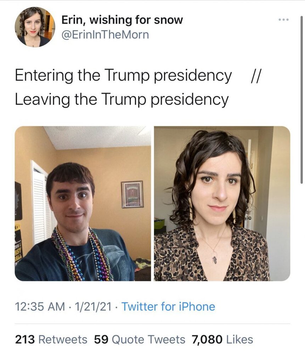Open the three-dot more options menu
This screenshot has height=354, width=305.
(x=283, y=19)
